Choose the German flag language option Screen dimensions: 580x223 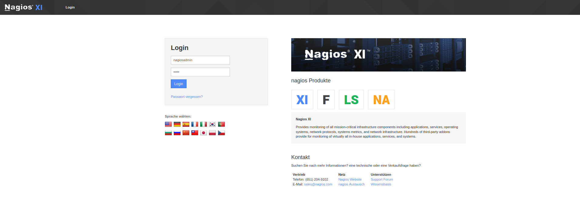tap(177, 124)
